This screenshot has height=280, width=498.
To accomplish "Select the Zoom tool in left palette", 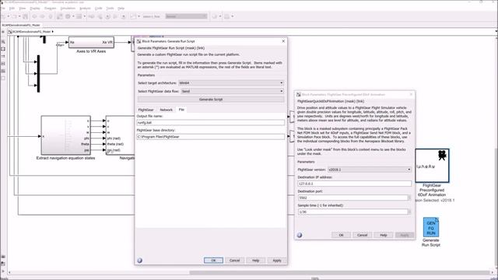I will click(x=3, y=41).
